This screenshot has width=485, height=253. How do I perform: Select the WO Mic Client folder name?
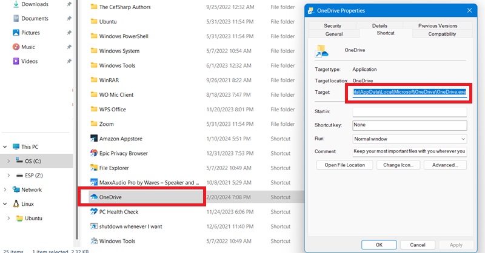[x=116, y=94]
